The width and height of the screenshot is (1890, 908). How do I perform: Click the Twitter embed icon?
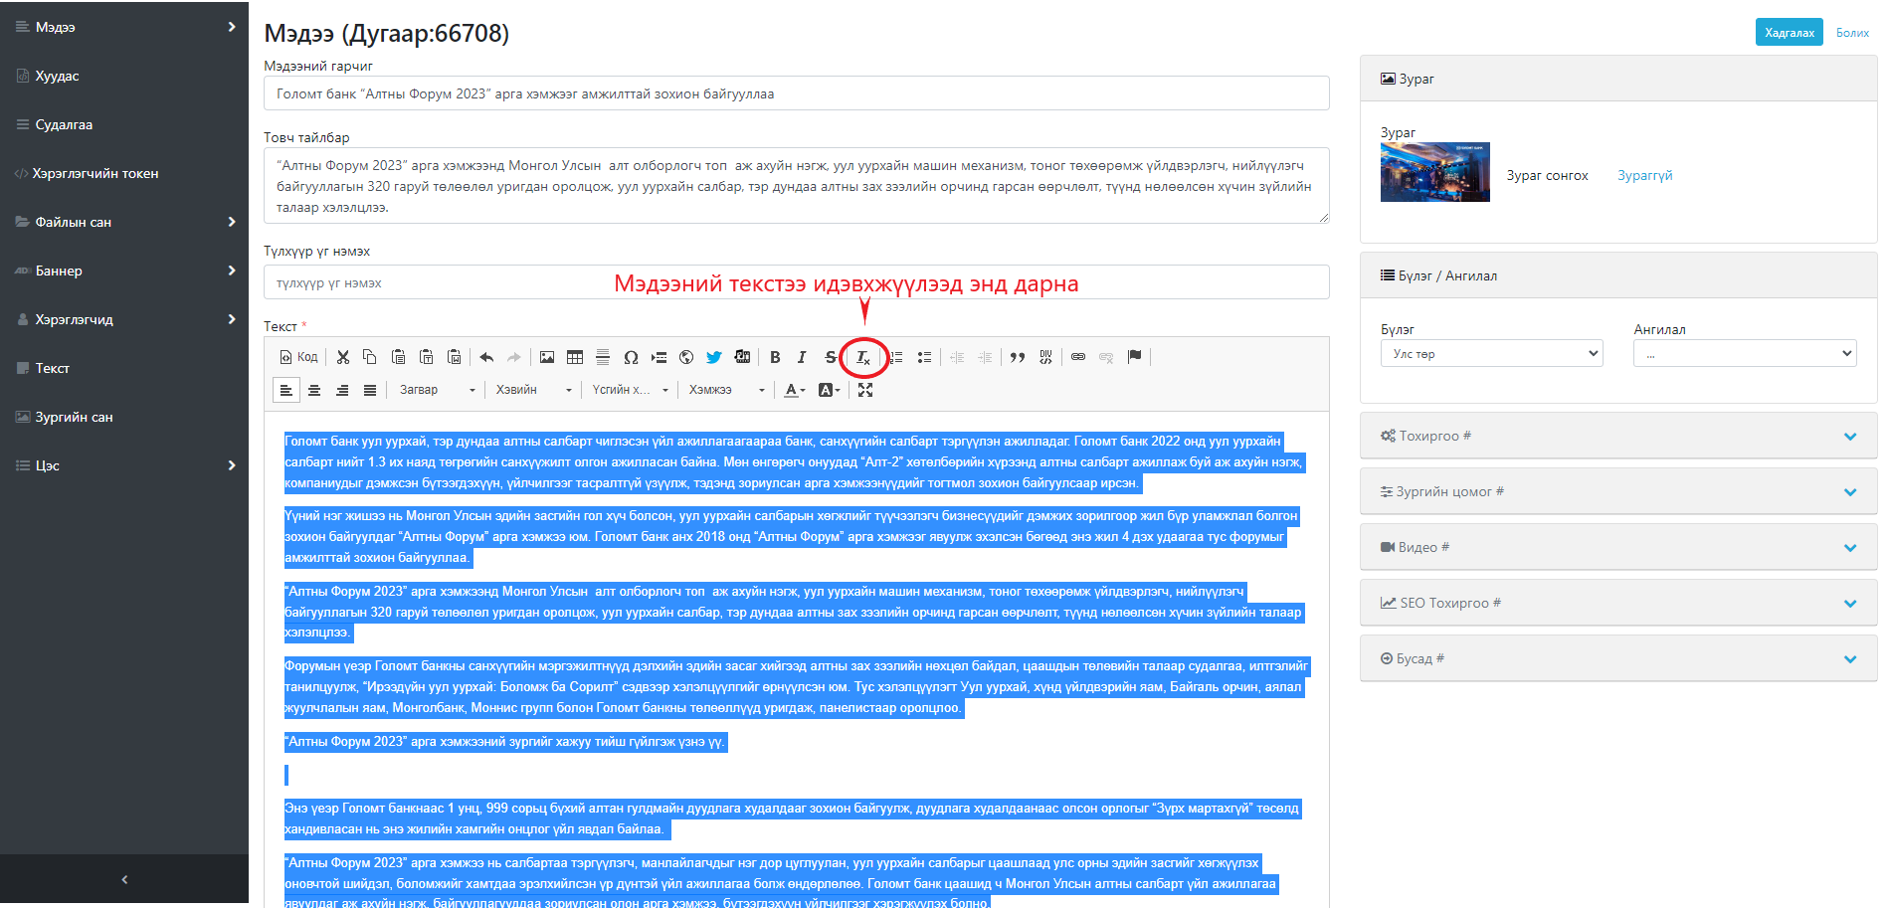[x=714, y=357]
